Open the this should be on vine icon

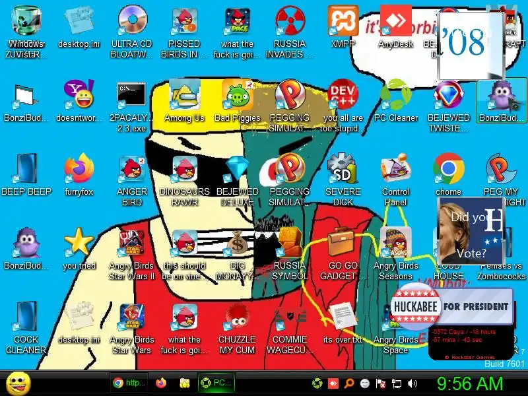pos(185,242)
